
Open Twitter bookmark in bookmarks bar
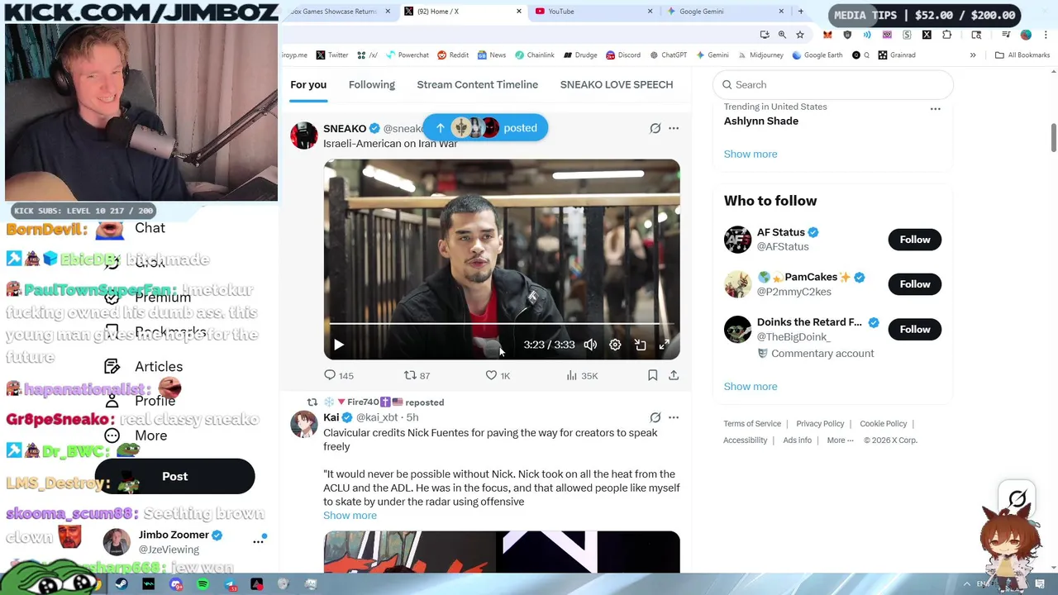pos(331,55)
